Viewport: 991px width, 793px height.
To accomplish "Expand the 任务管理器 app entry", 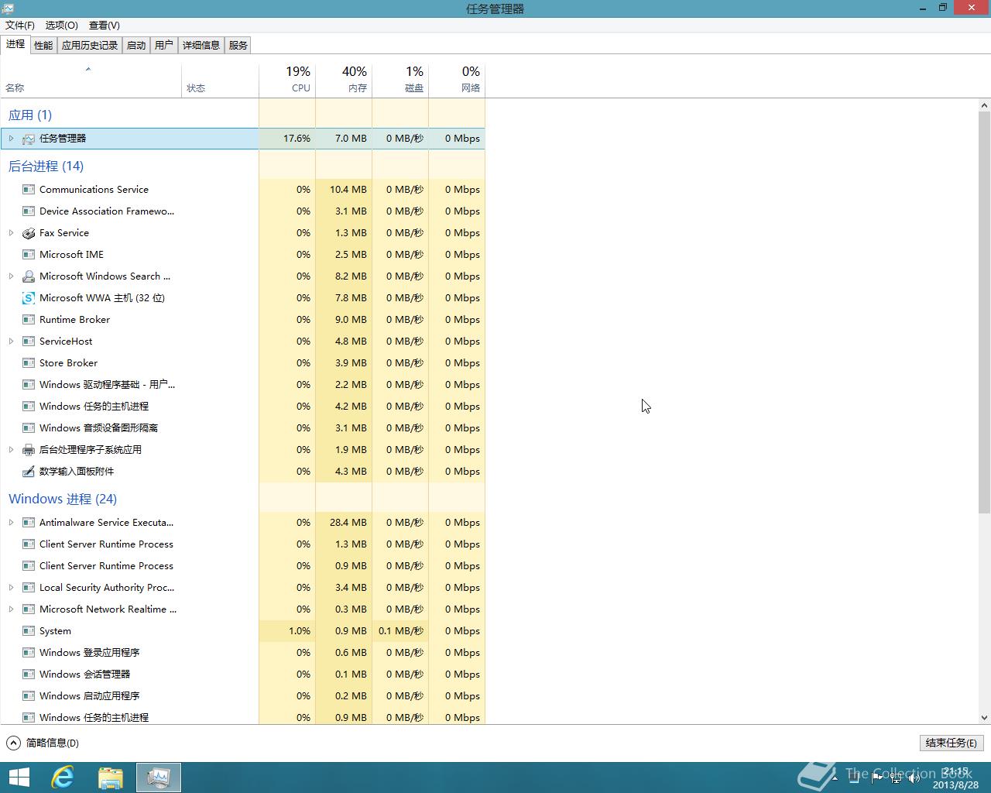I will click(11, 139).
